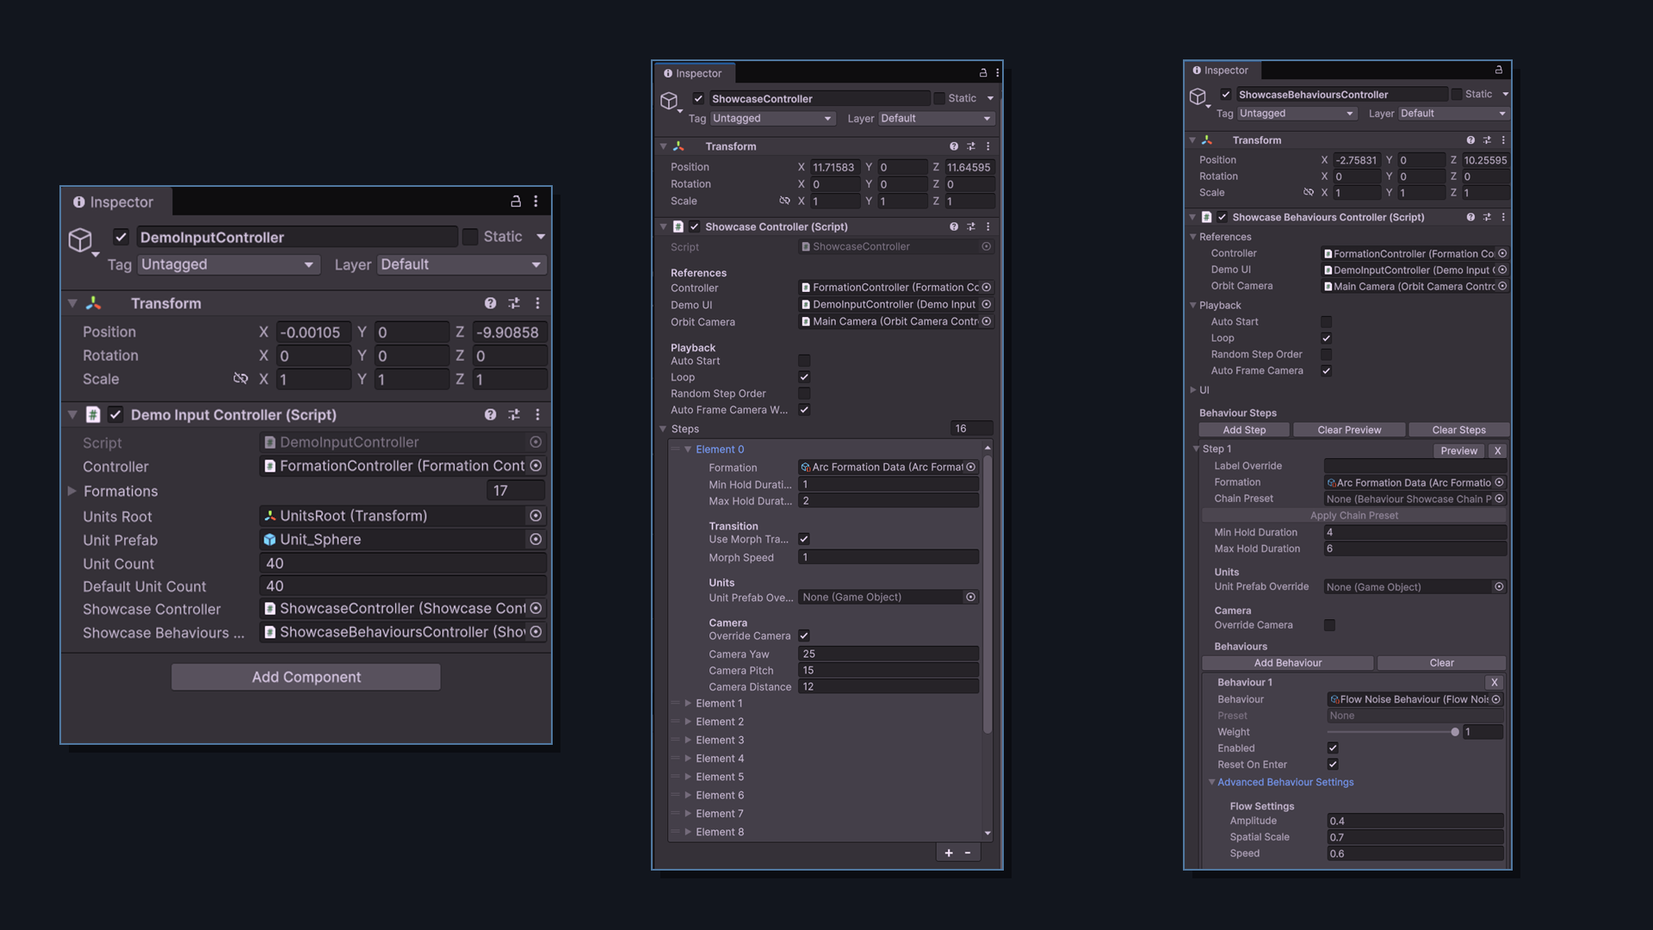Disable the Demo Input Controller (Script) component

pyautogui.click(x=115, y=414)
